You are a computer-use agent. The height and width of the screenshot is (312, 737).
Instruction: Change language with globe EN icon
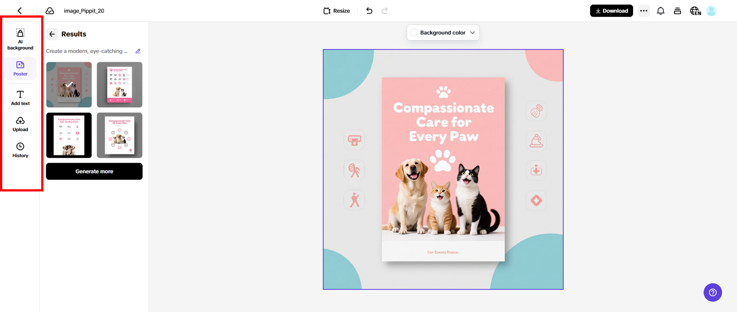click(695, 11)
